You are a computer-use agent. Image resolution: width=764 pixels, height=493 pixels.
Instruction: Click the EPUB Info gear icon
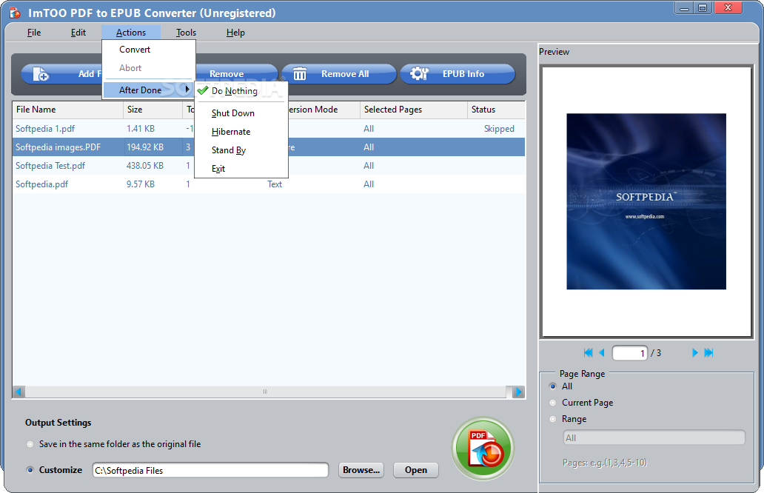click(x=418, y=73)
